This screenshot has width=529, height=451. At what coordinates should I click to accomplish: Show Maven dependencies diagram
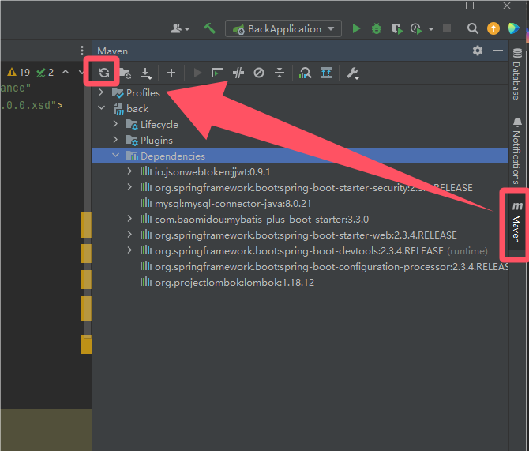[x=305, y=73]
